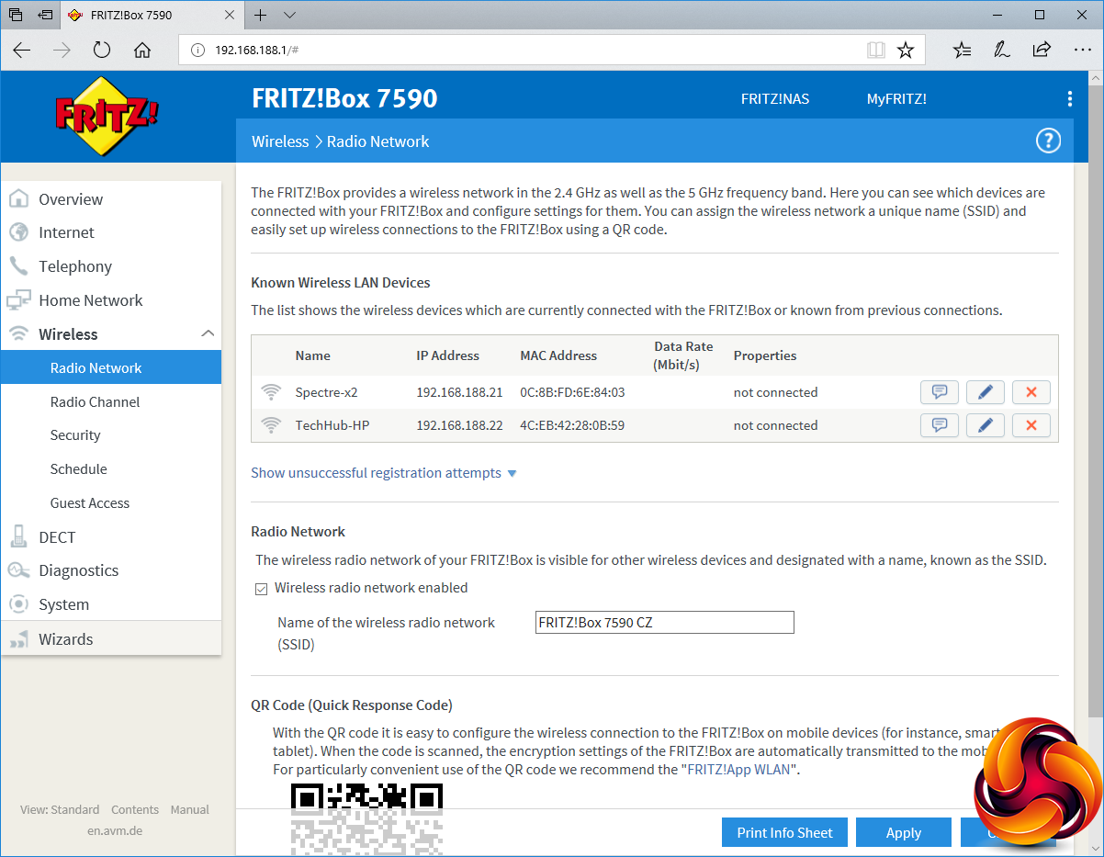Close the FRITZ!Box 7590 tab

coord(231,15)
